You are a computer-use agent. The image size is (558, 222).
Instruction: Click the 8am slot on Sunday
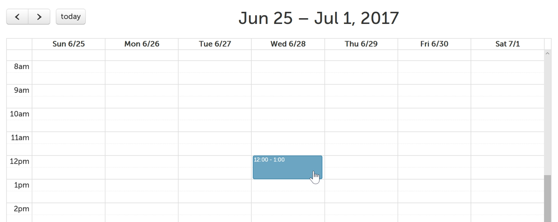[69, 67]
